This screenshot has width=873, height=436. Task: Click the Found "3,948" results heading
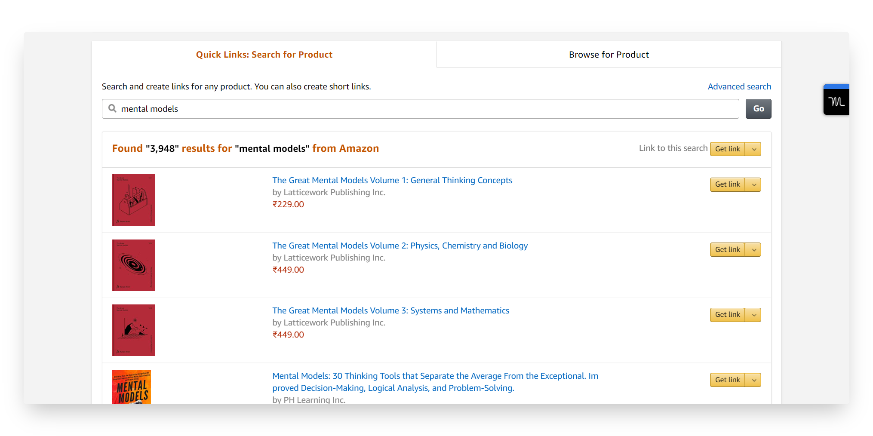click(246, 148)
